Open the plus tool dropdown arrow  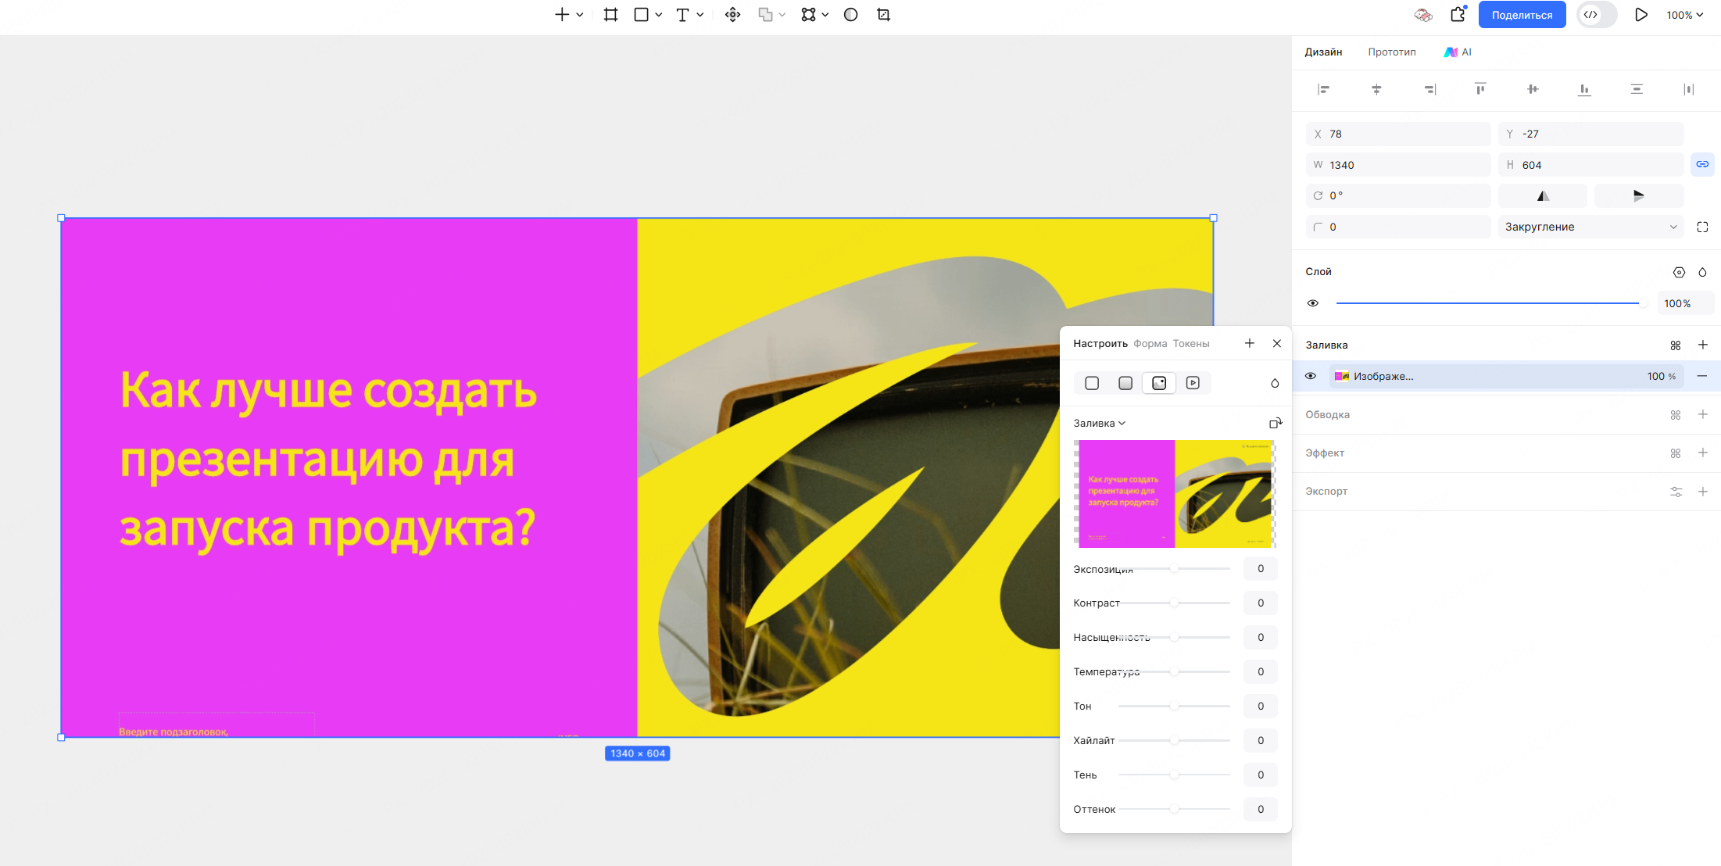pyautogui.click(x=578, y=16)
